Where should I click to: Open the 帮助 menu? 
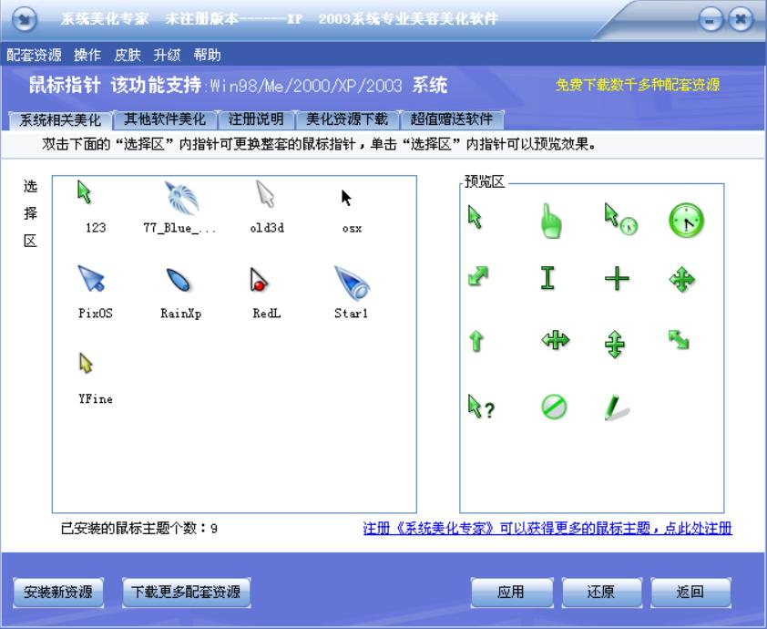click(207, 55)
